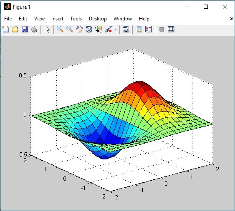Click the 0.5 z-axis tick label
Screen dimensions: 235x211
(x=23, y=75)
